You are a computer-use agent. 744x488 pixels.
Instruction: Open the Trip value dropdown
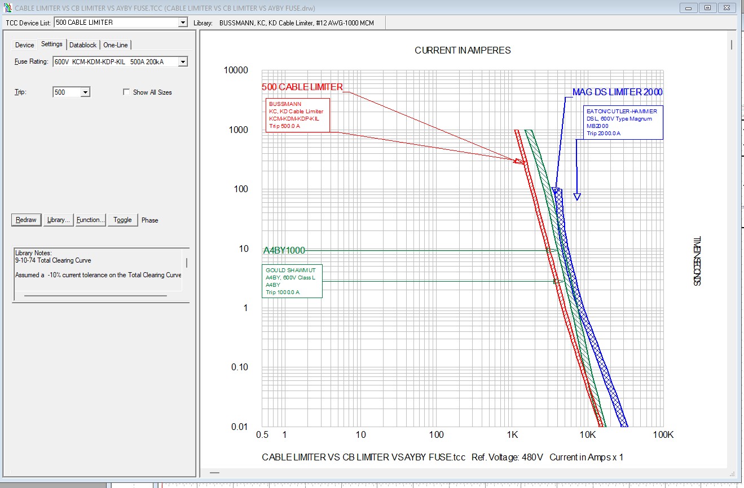point(85,92)
